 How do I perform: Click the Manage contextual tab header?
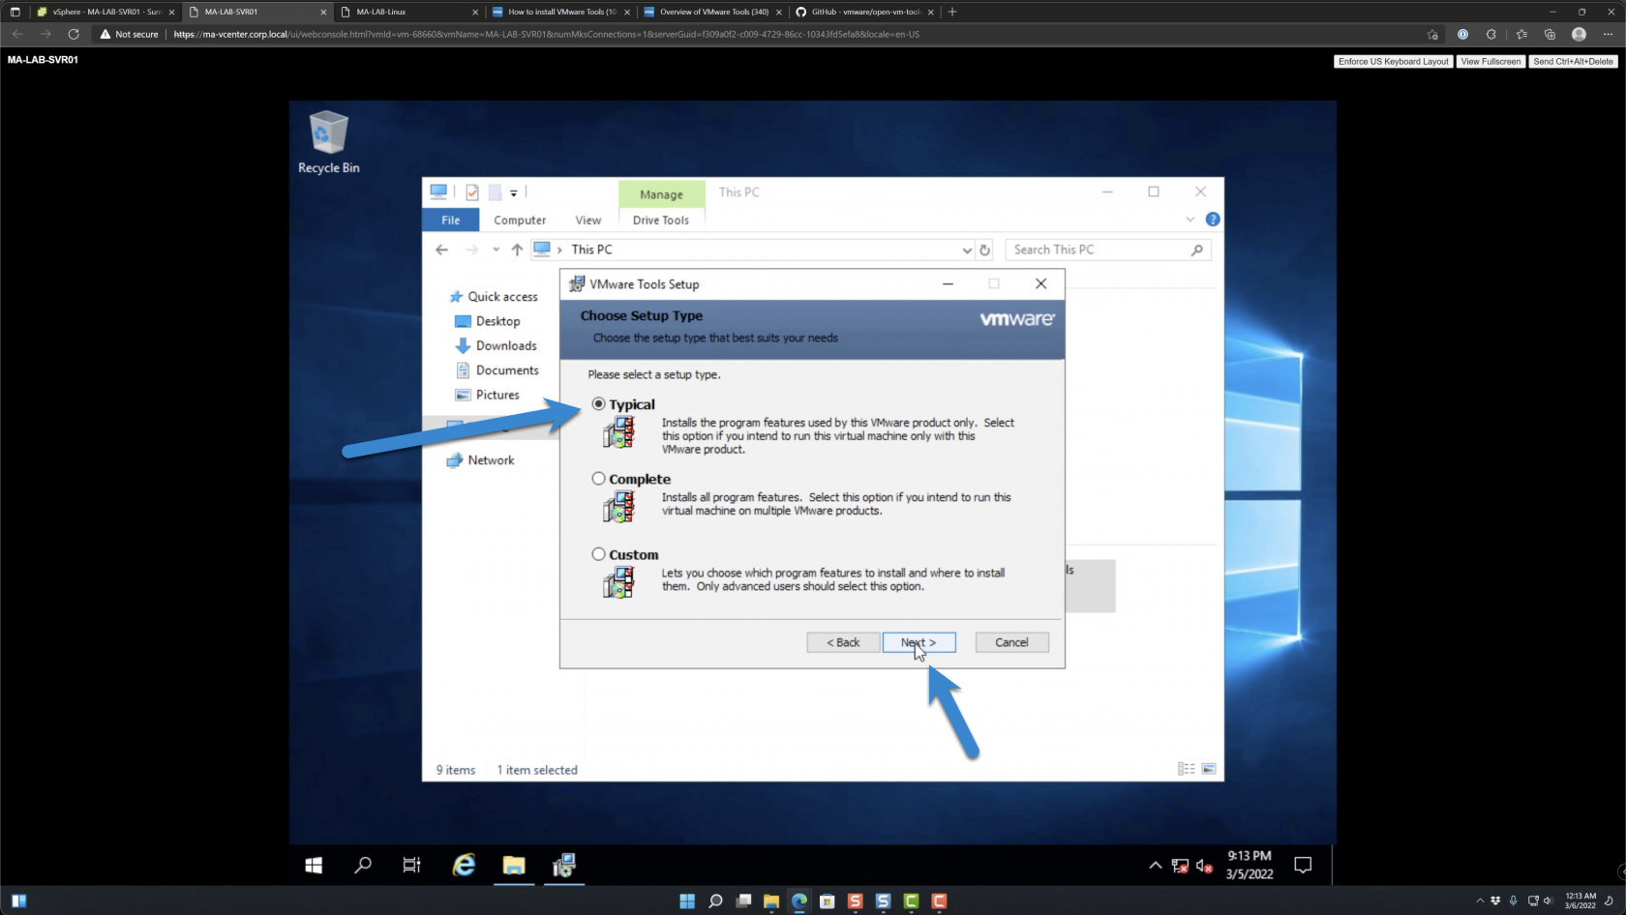pos(661,194)
